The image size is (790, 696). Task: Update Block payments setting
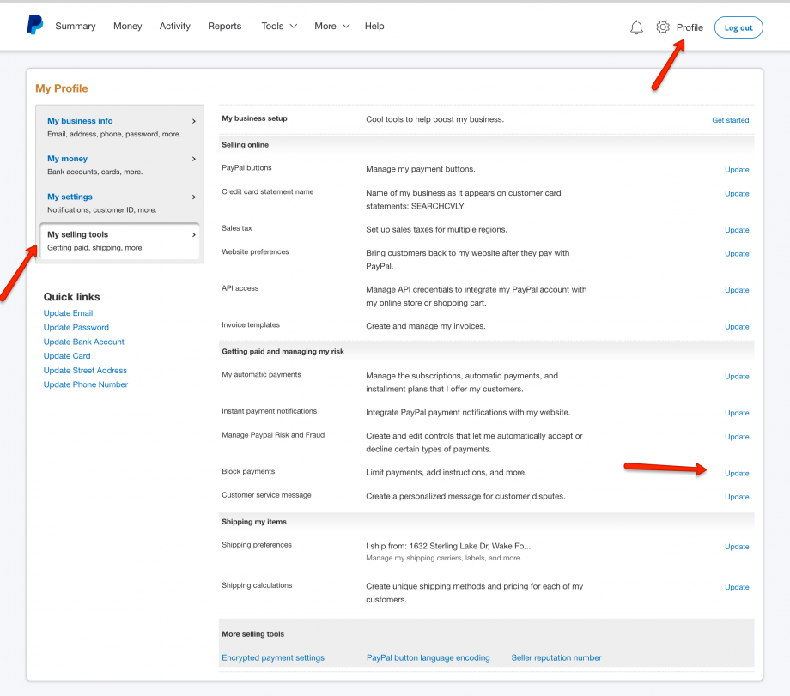coord(737,474)
